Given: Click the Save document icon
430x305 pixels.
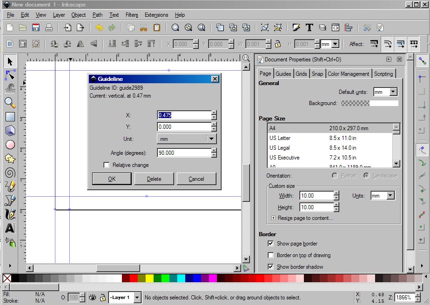Looking at the screenshot, I should pos(35,27).
